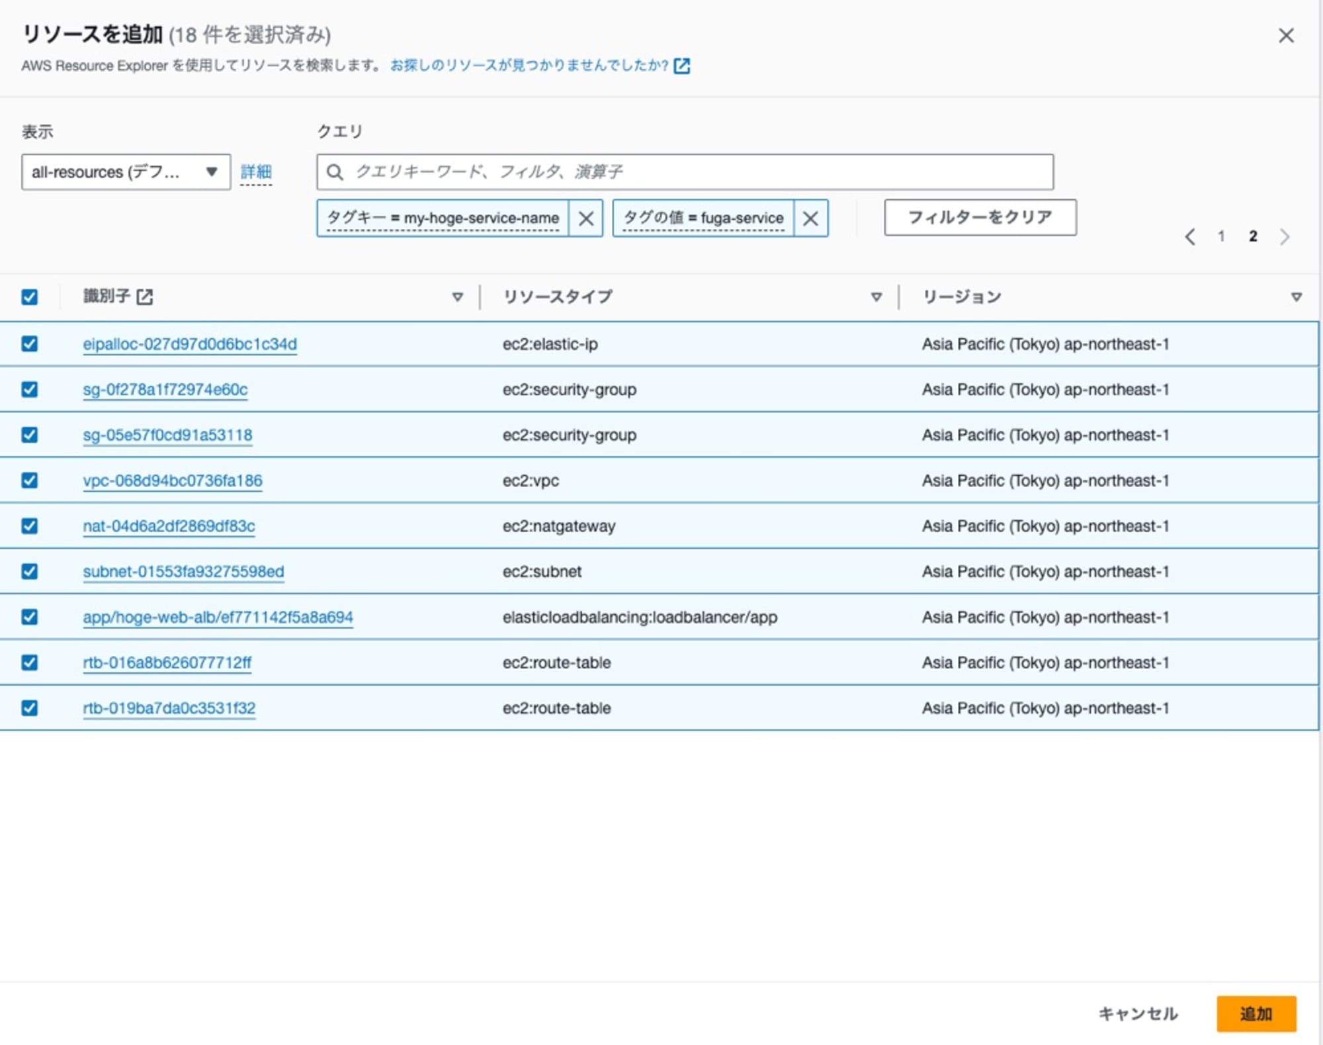Open app/hoge-web-alb/ef771142f5a8a694 link

coord(218,617)
